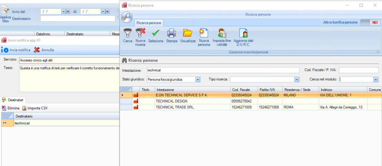
Task: Toggle Attiva bonifica persone switch
Action: [x=370, y=22]
